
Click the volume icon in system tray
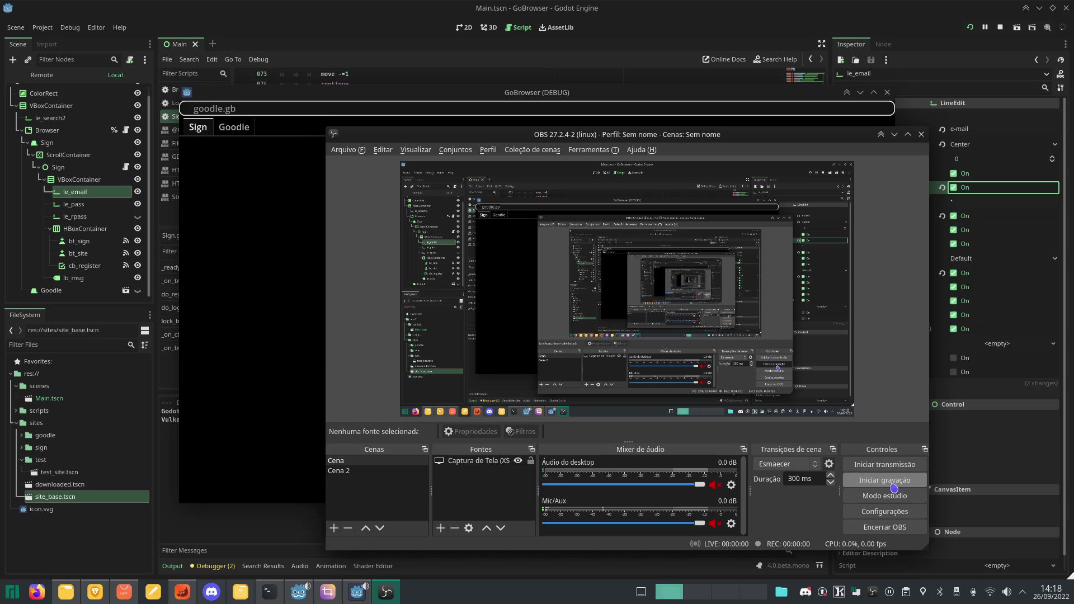(1007, 592)
